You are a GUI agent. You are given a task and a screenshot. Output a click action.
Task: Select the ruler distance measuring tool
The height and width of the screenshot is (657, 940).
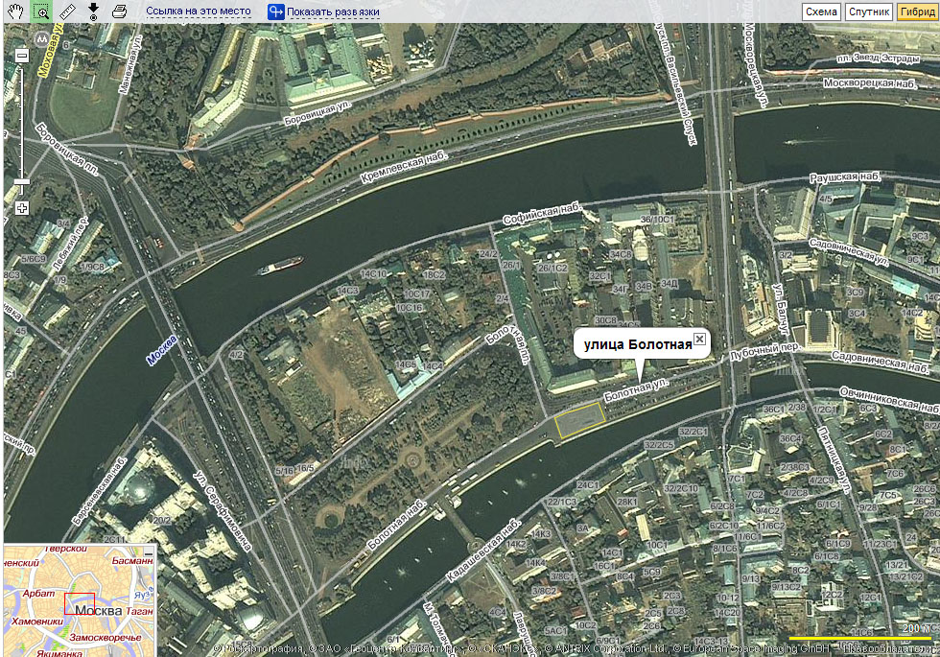tap(67, 12)
